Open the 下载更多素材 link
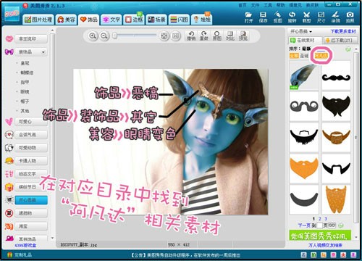Viewport: 362px width, 261px height. pos(343,31)
